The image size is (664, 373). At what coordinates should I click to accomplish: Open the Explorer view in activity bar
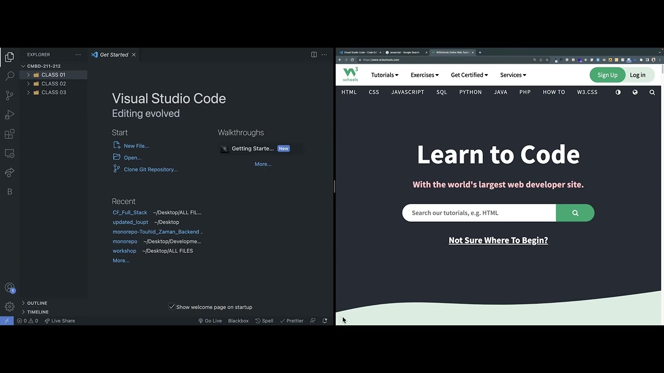tap(9, 58)
